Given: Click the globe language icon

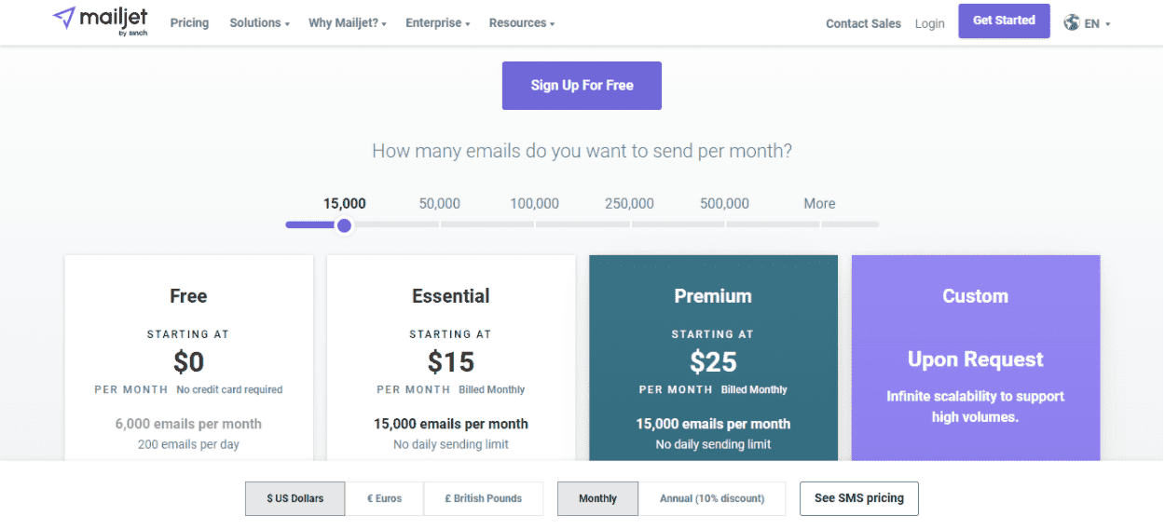Looking at the screenshot, I should 1072,23.
